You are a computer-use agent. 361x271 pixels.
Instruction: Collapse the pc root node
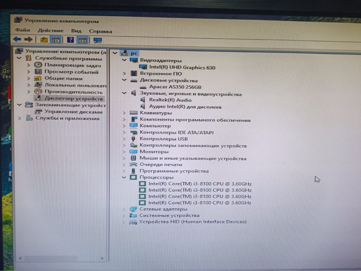(115, 53)
